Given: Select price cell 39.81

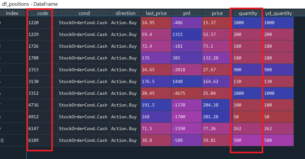Looking at the screenshot, I should tap(217, 140).
